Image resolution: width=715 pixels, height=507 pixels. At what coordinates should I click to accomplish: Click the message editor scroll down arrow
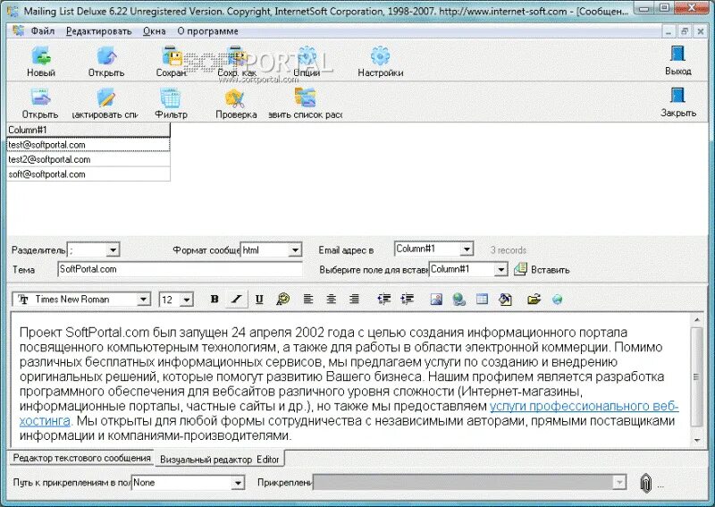[x=697, y=440]
